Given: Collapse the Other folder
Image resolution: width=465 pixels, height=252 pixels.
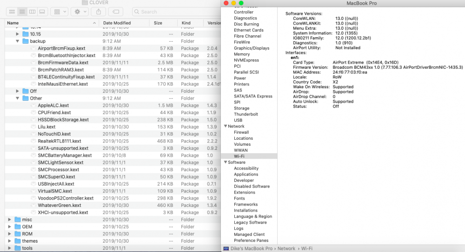Looking at the screenshot, I should pyautogui.click(x=18, y=98).
